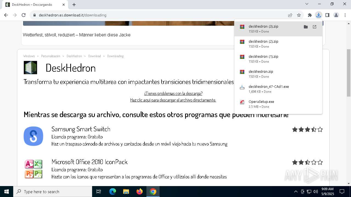The height and width of the screenshot is (197, 351).
Task: Open the deskhedron_47-CAd1.exe download entry
Action: pos(278,89)
